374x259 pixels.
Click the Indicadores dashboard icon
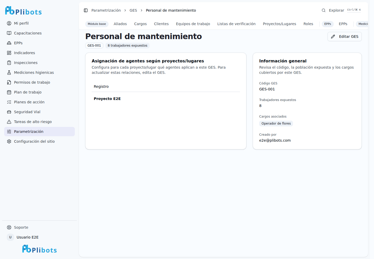point(9,53)
